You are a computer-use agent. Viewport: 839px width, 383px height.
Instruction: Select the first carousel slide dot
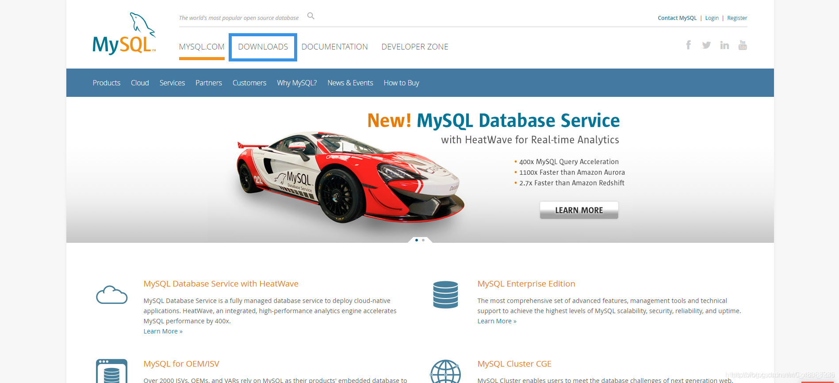[417, 240]
